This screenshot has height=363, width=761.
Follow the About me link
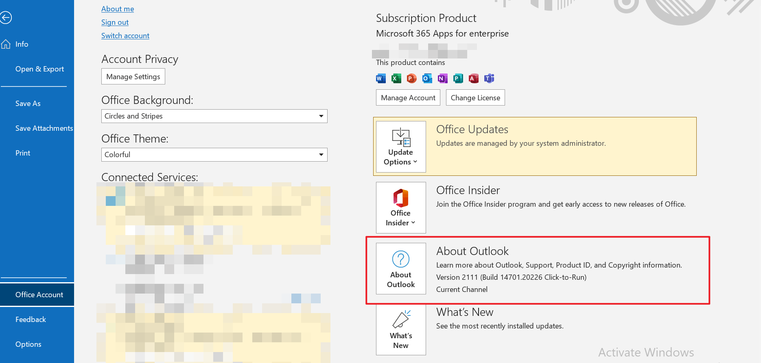pos(118,9)
